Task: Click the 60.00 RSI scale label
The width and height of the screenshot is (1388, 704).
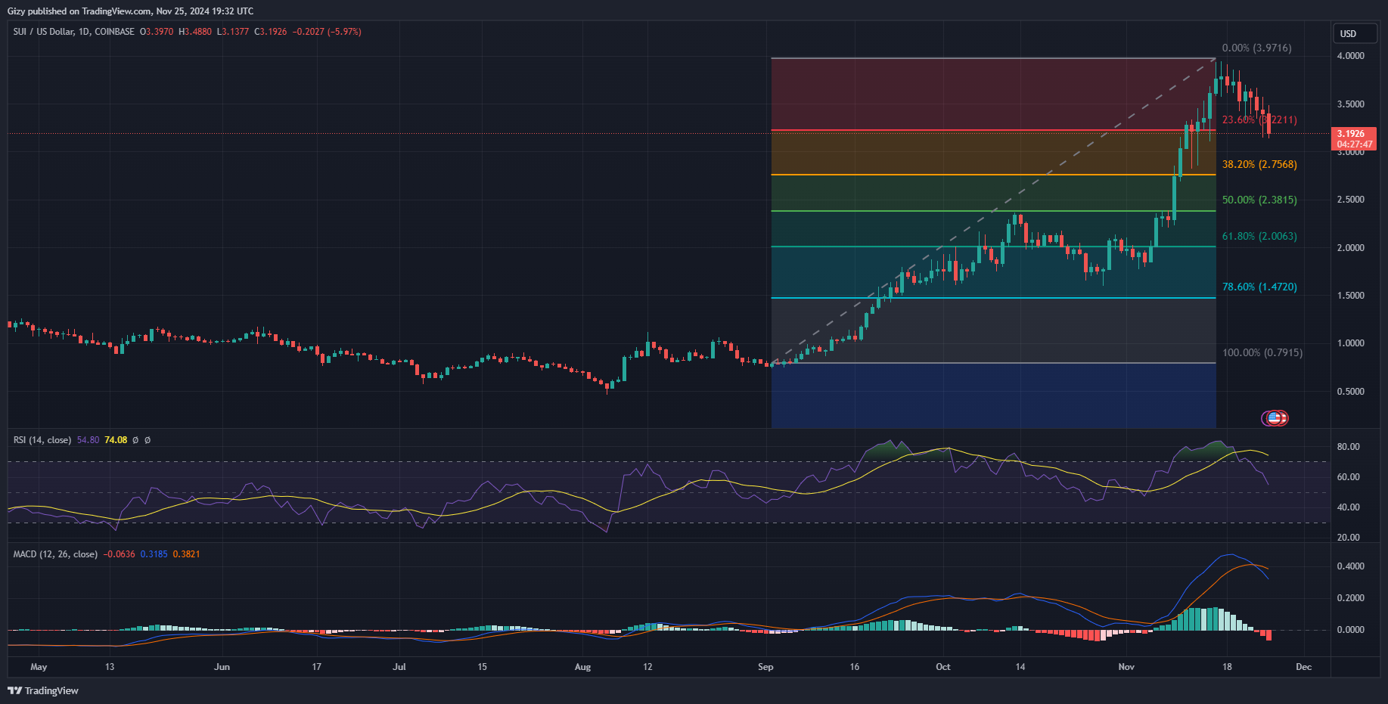Action: click(1348, 477)
